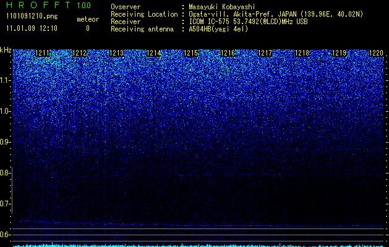389x247 pixels.
Task: Click the date stamp 11.01.09 12:10
Action: (32, 28)
